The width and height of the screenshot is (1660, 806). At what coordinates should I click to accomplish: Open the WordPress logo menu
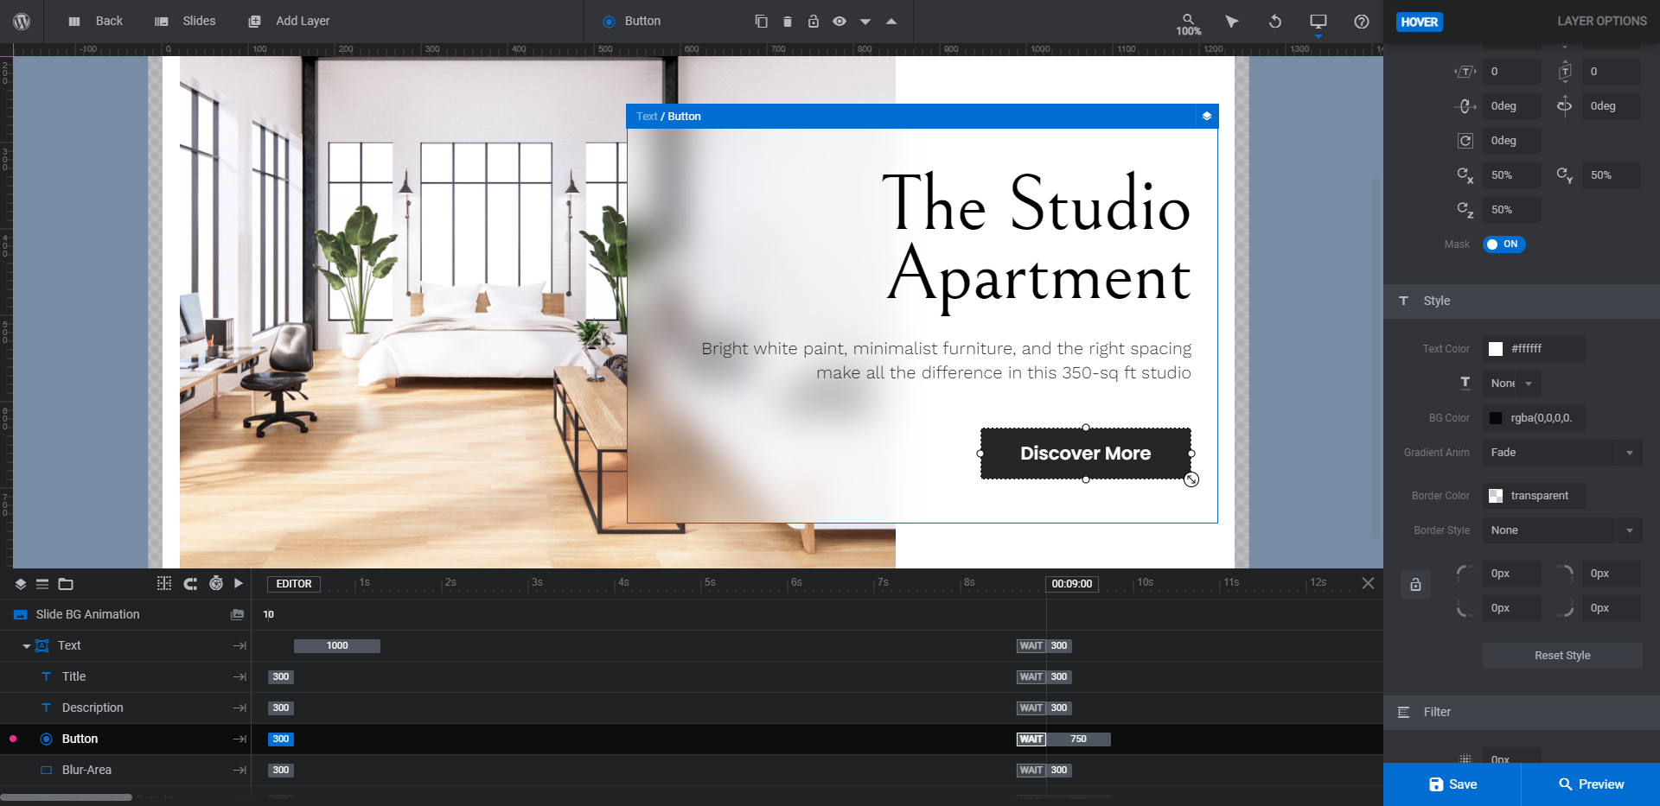22,21
